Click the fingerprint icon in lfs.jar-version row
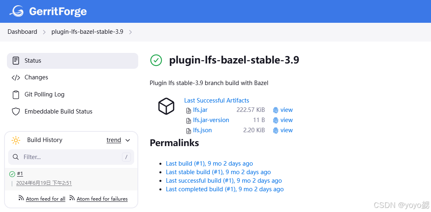Screen dimensions: 431x212 click(276, 120)
